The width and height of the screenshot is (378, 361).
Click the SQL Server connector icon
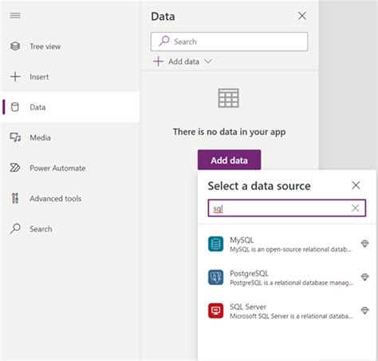[215, 311]
